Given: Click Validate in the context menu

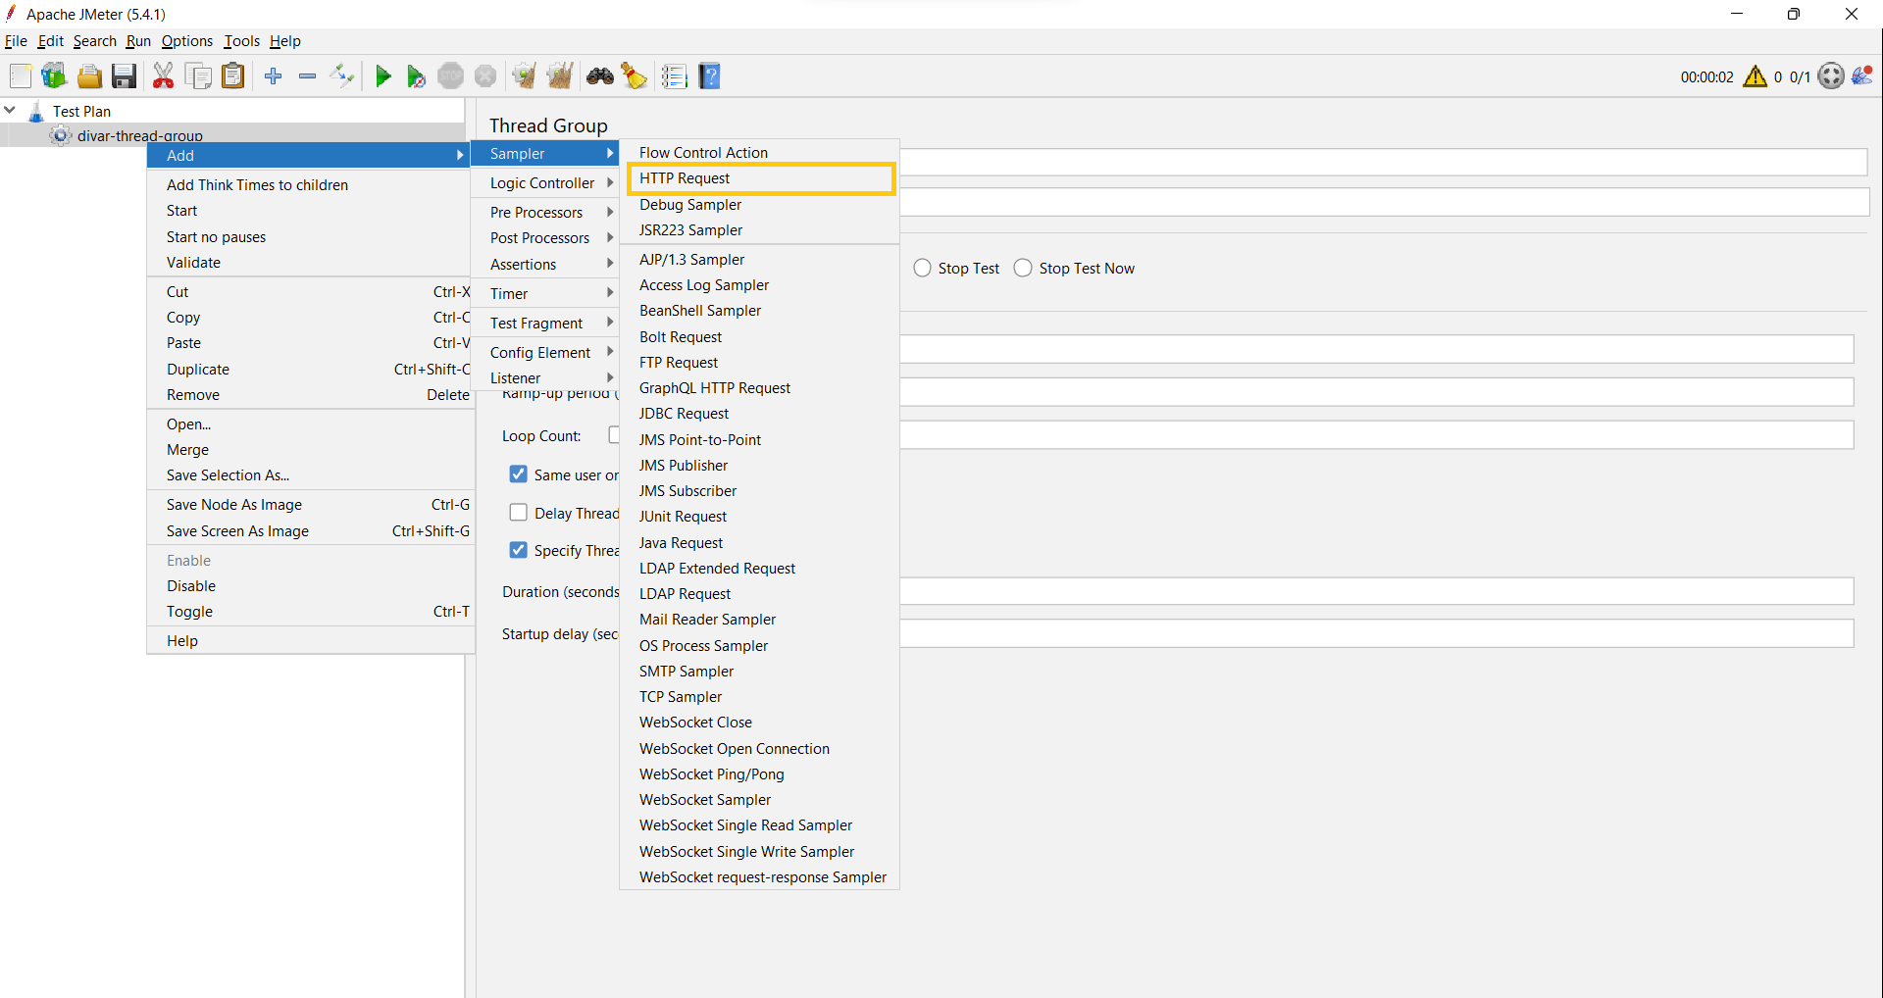Looking at the screenshot, I should 309,263.
